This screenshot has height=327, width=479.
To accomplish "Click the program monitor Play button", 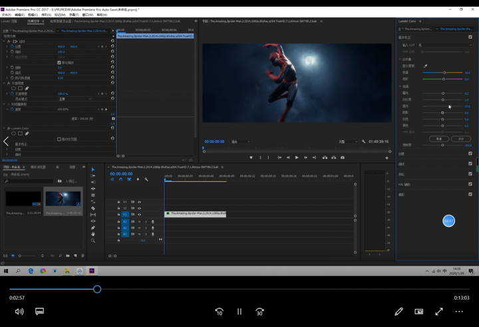I will pyautogui.click(x=297, y=158).
